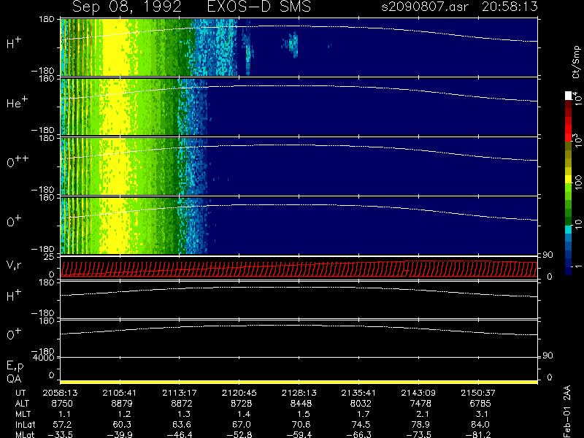584x438 pixels.
Task: Click the InLat value '84.0'
Action: pyautogui.click(x=480, y=424)
